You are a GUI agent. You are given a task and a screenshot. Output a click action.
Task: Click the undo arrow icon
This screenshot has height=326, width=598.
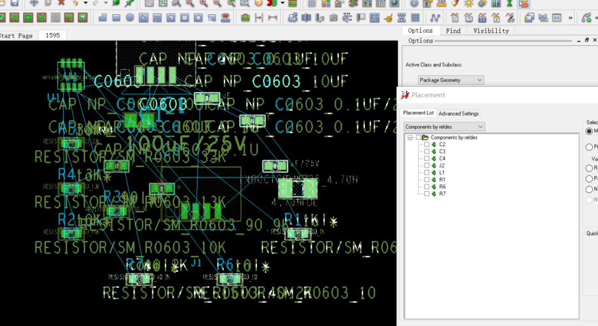point(75,3)
